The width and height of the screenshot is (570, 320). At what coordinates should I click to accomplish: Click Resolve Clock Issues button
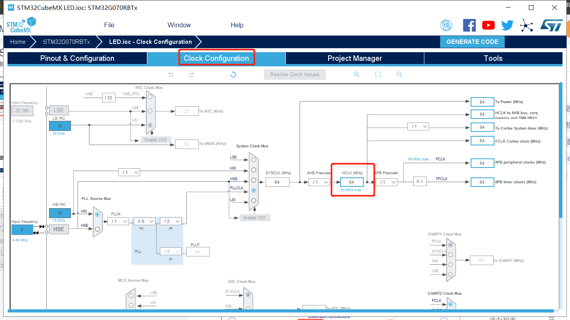click(x=295, y=74)
